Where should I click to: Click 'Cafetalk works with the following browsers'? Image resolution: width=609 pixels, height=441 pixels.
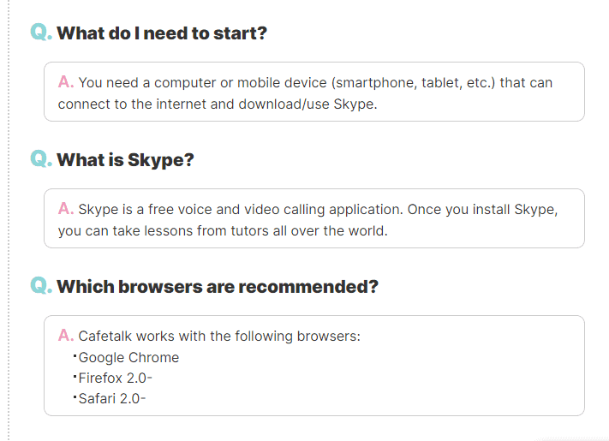click(219, 337)
